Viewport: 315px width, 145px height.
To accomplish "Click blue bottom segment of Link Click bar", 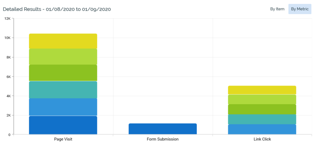I will pos(262,129).
